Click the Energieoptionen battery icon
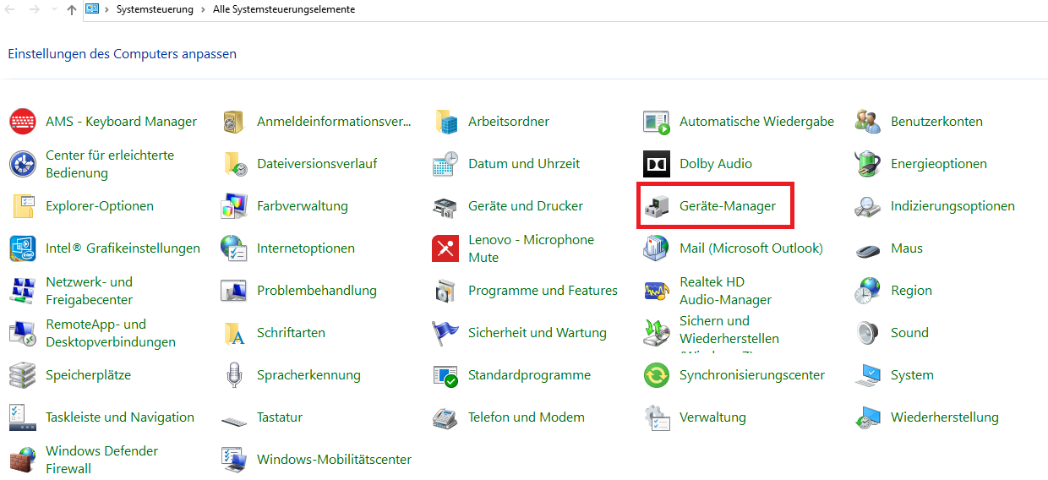This screenshot has height=480, width=1048. [868, 164]
